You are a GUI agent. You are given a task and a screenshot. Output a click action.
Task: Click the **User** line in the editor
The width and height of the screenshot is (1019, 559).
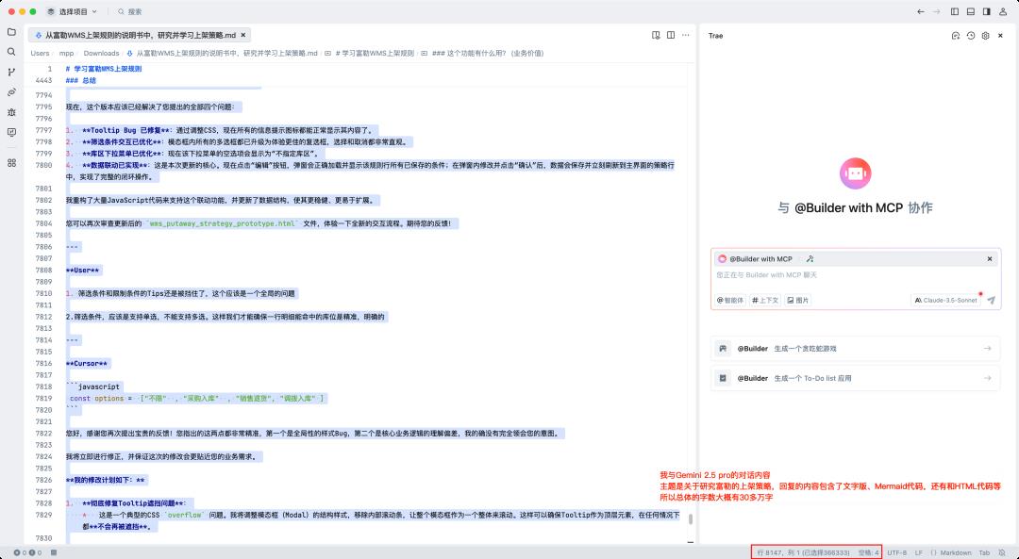tap(82, 271)
